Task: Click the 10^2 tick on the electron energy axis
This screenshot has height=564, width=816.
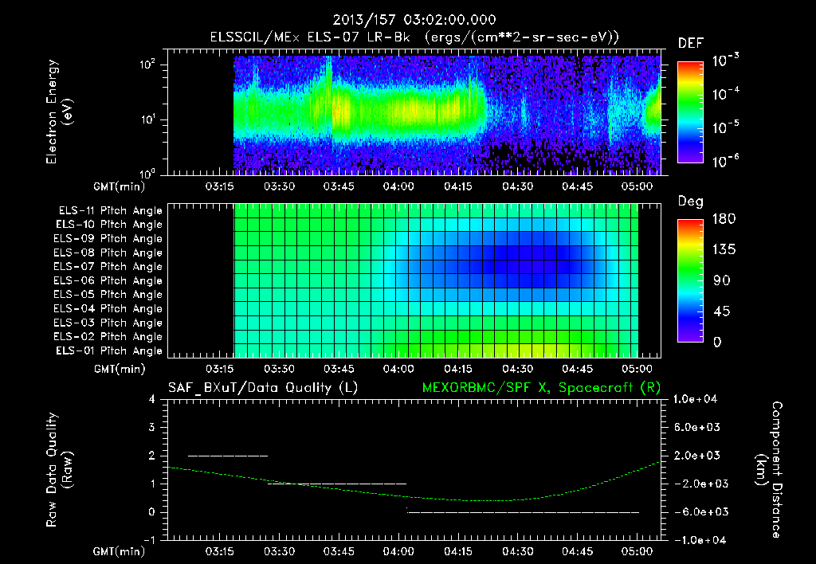Action: 147,65
